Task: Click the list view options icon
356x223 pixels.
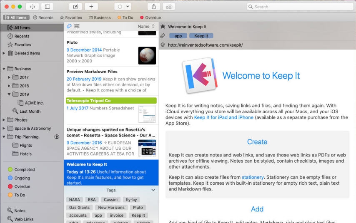Action: [77, 26]
